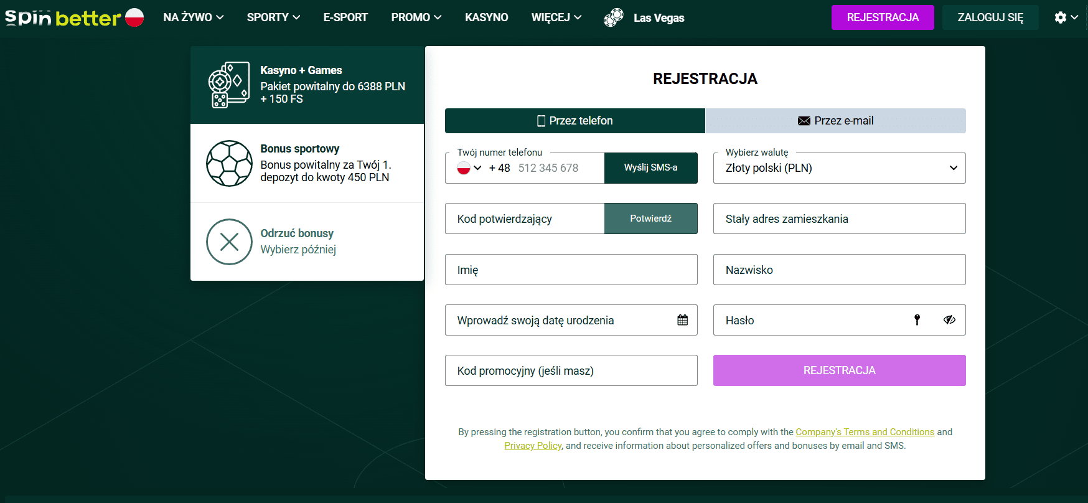The width and height of the screenshot is (1088, 503).
Task: Expand the NA ŻYWO menu
Action: [193, 17]
